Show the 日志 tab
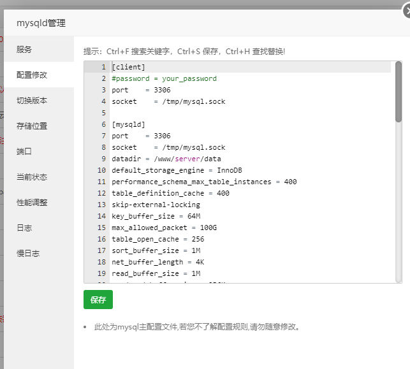The width and height of the screenshot is (410, 369). tap(39, 228)
